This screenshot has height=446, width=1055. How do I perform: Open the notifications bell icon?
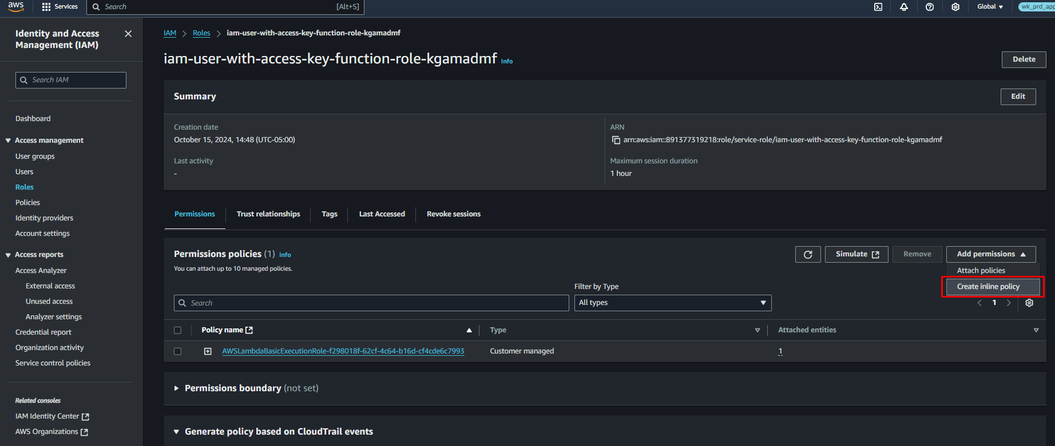904,7
